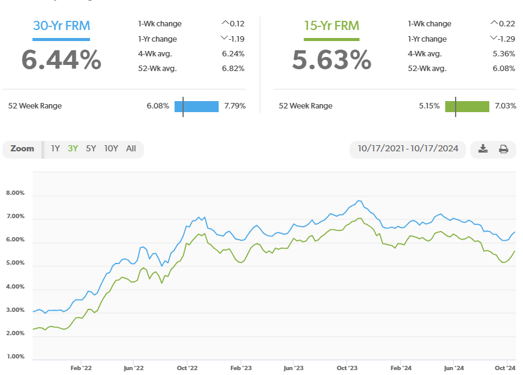Click the down arrow beside 15-Yr 1-Yr change
Screen dimensions: 523x375
[492, 38]
